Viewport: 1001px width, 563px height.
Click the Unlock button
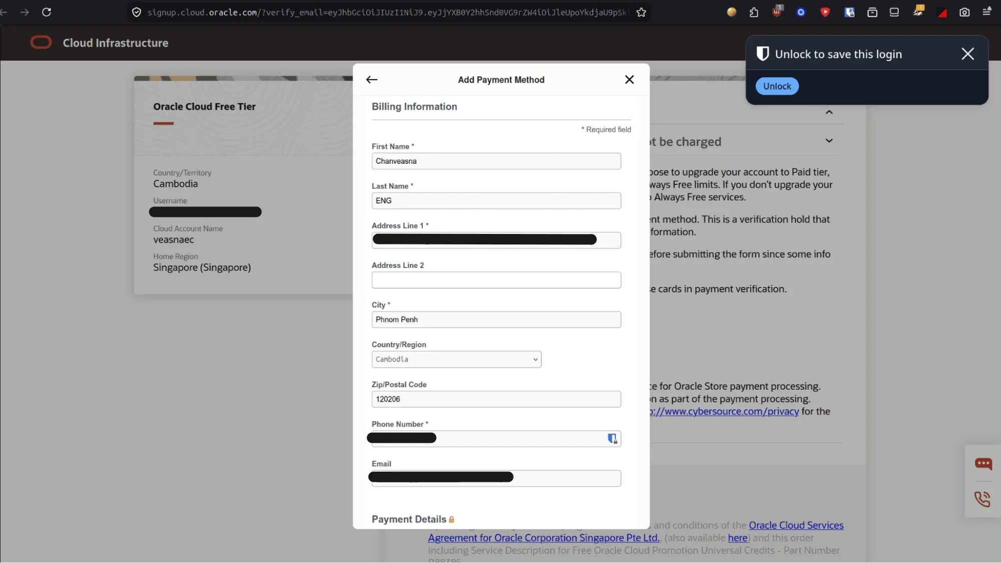pos(777,86)
